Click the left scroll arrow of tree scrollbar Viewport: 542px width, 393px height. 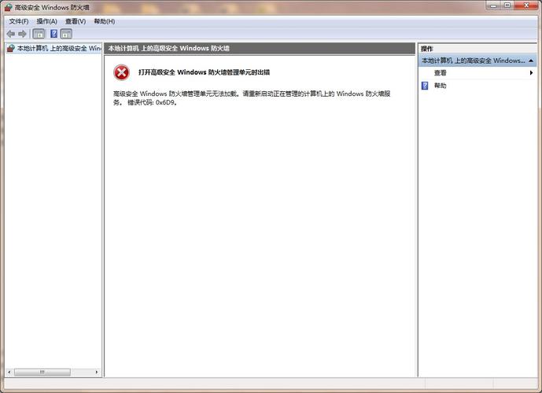(x=9, y=372)
